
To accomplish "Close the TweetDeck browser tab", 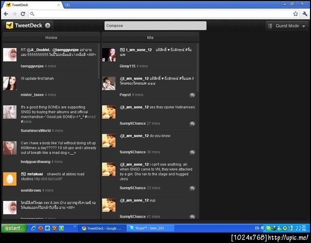I will click(59, 5).
